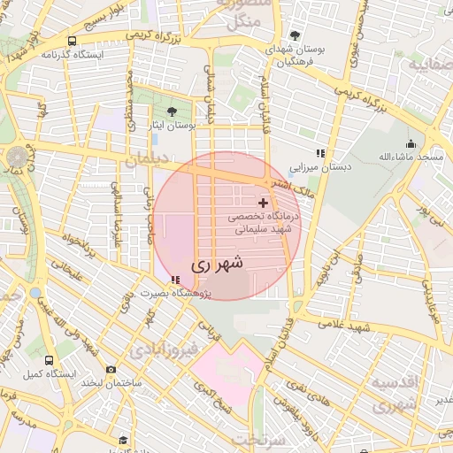This screenshot has width=453, height=453.
Task: Select the مالک اشتر street label
Action: pyautogui.click(x=293, y=189)
